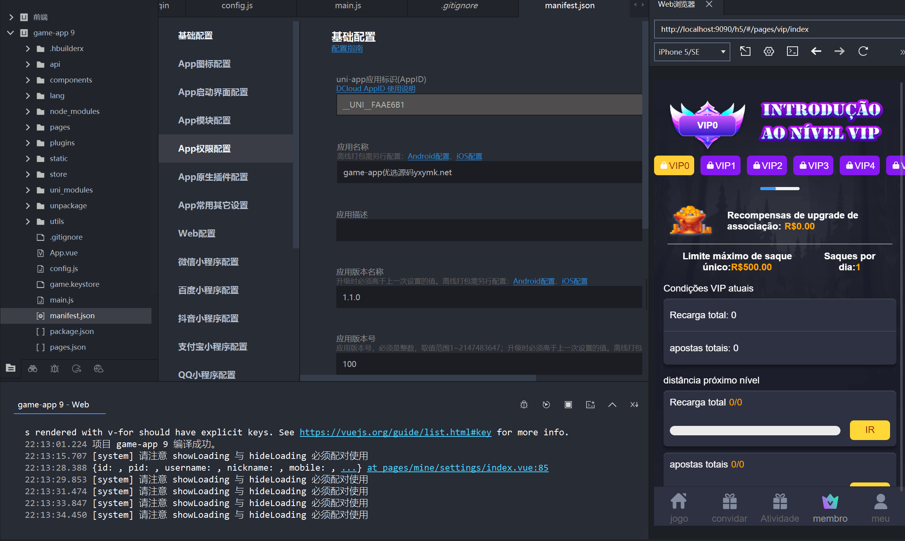Select the VIP2 level tab

767,165
